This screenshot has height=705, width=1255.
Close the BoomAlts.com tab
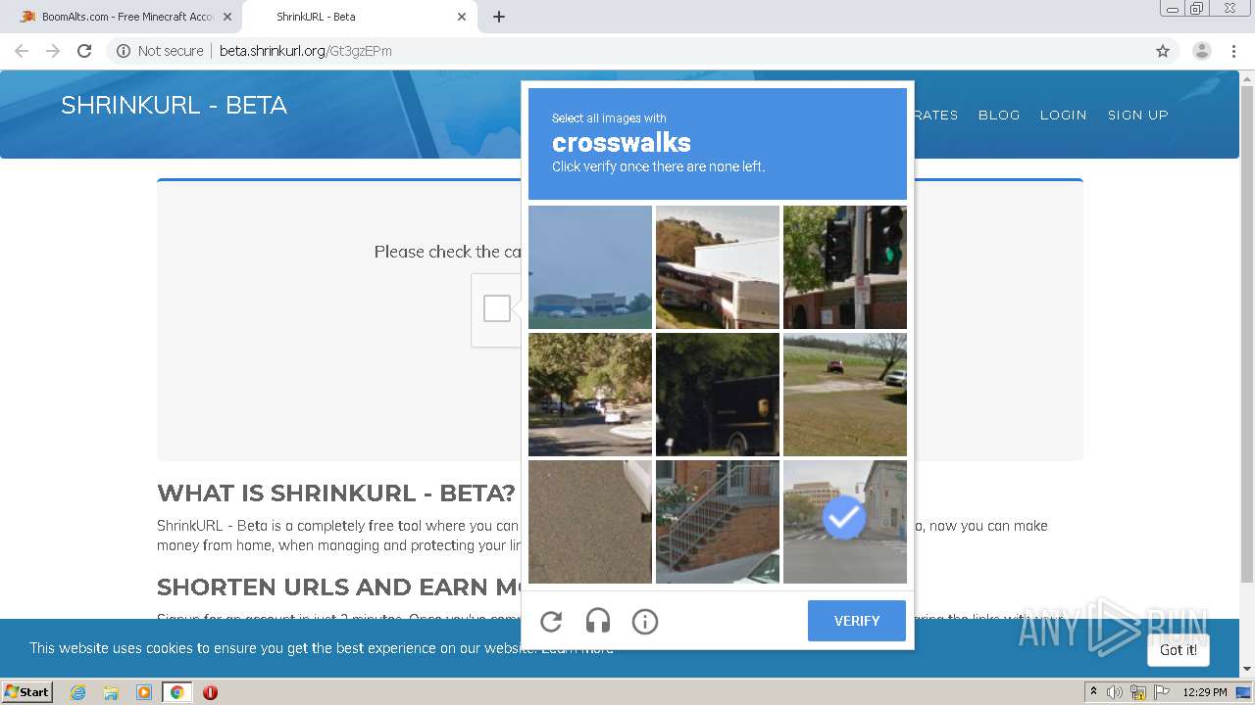coord(227,17)
